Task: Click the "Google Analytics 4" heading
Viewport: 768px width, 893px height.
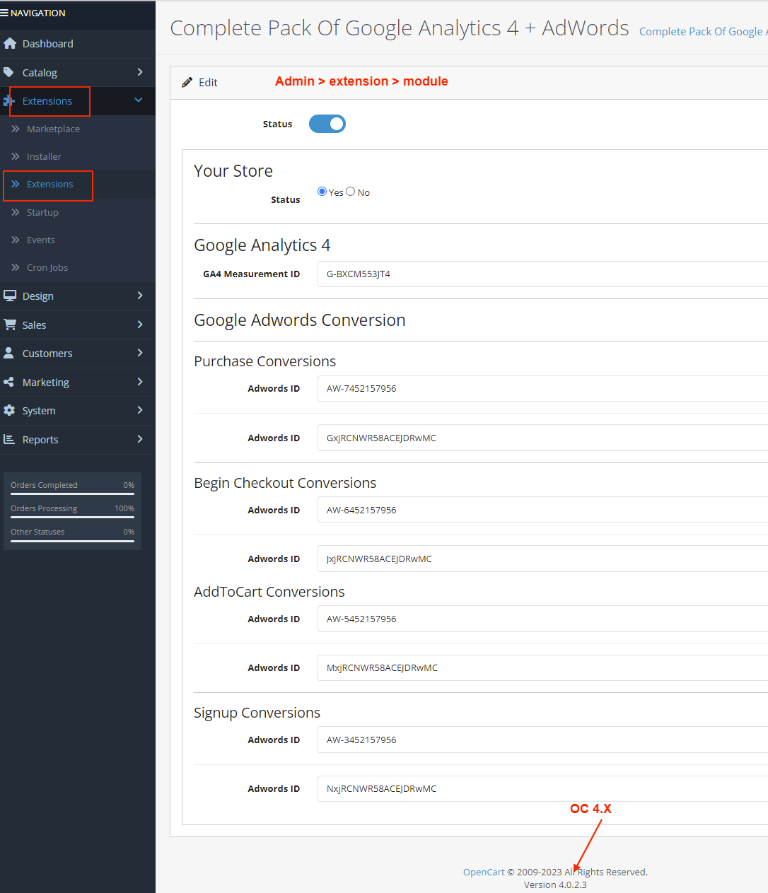Action: (x=262, y=245)
